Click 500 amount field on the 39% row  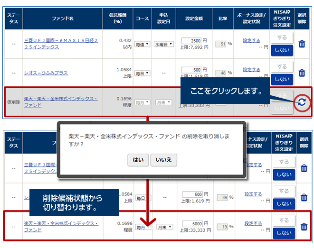192,194
